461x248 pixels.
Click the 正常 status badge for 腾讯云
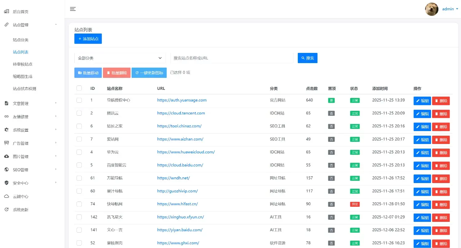[x=355, y=113]
